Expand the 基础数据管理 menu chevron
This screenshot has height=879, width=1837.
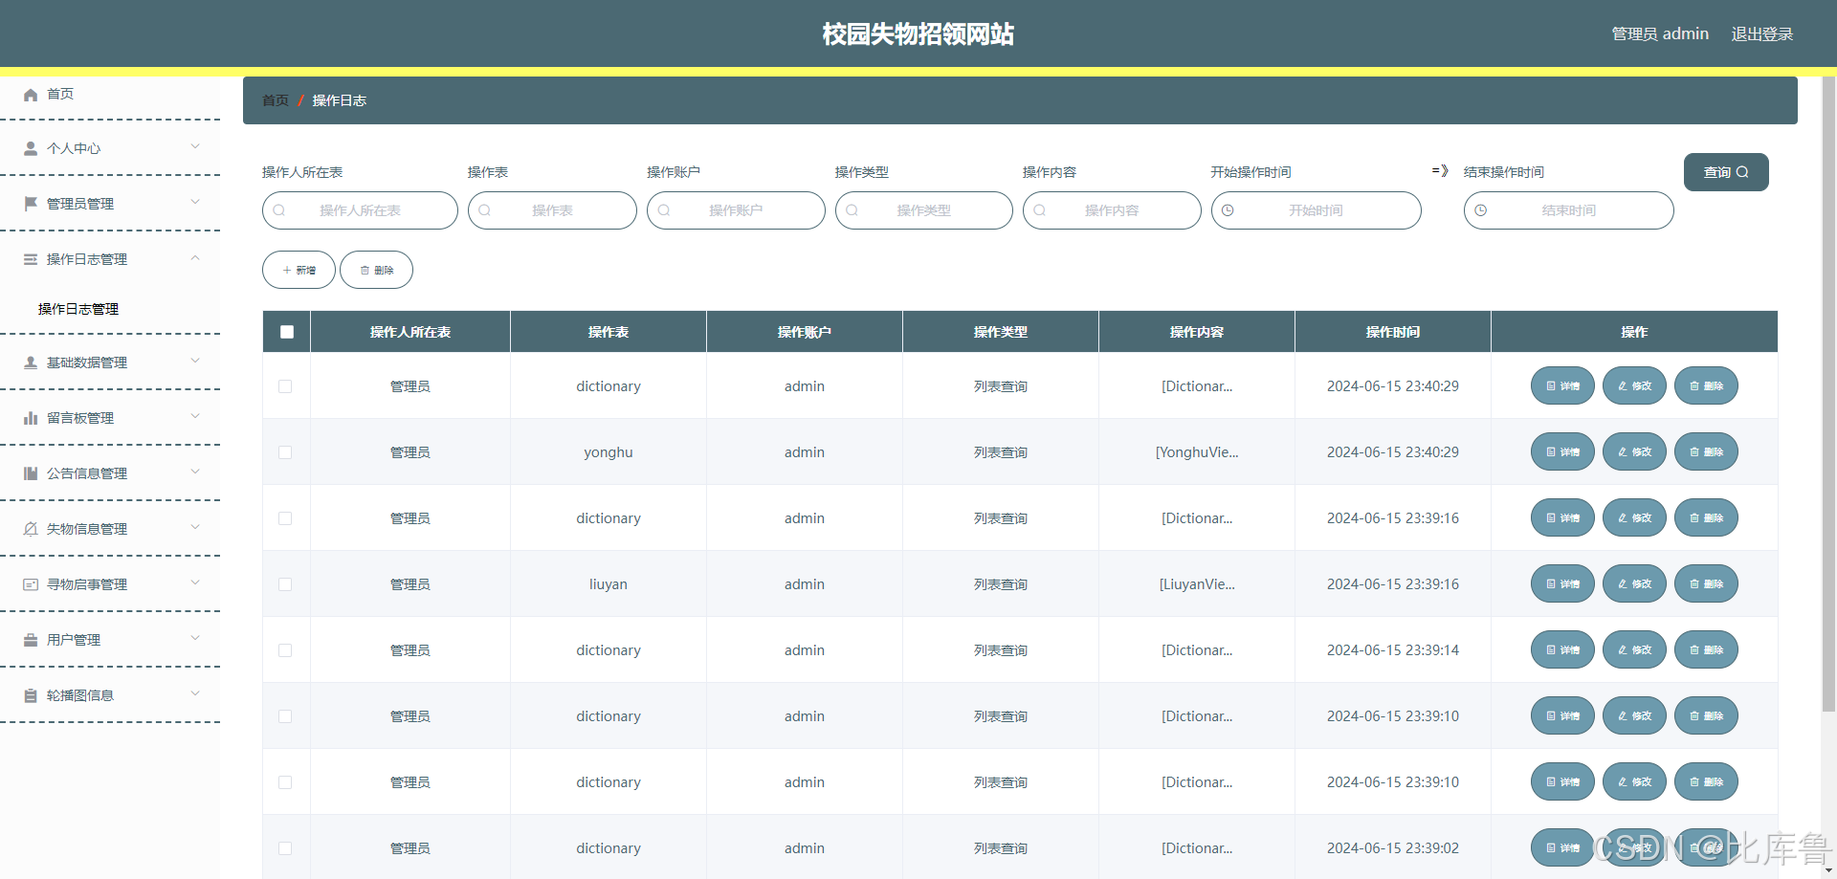(x=195, y=362)
